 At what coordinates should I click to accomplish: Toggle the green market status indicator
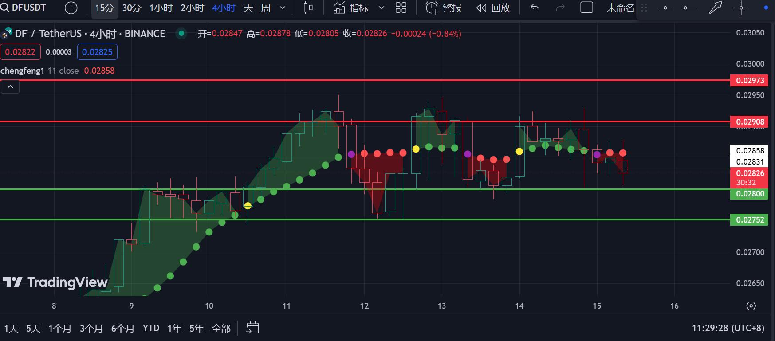pos(181,33)
